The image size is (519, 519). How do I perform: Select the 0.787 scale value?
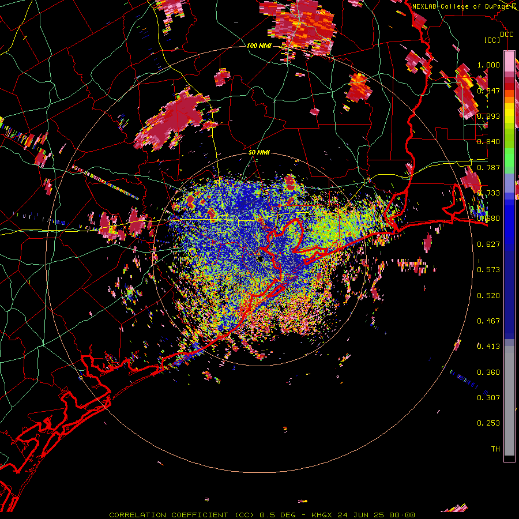point(488,167)
